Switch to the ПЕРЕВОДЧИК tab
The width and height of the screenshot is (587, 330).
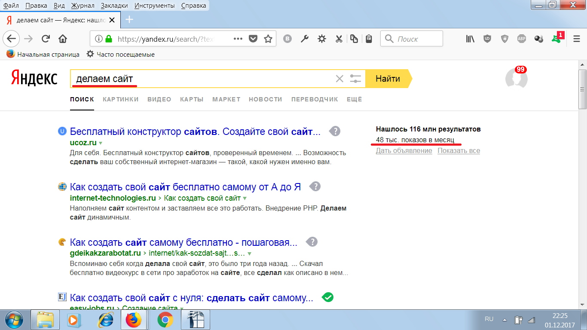point(315,99)
